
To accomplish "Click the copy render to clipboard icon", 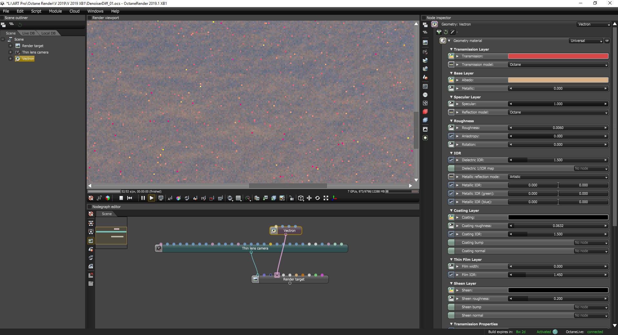I will 257,198.
